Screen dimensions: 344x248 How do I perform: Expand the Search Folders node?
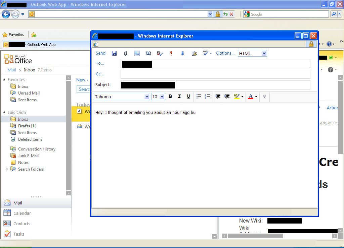tap(7, 169)
